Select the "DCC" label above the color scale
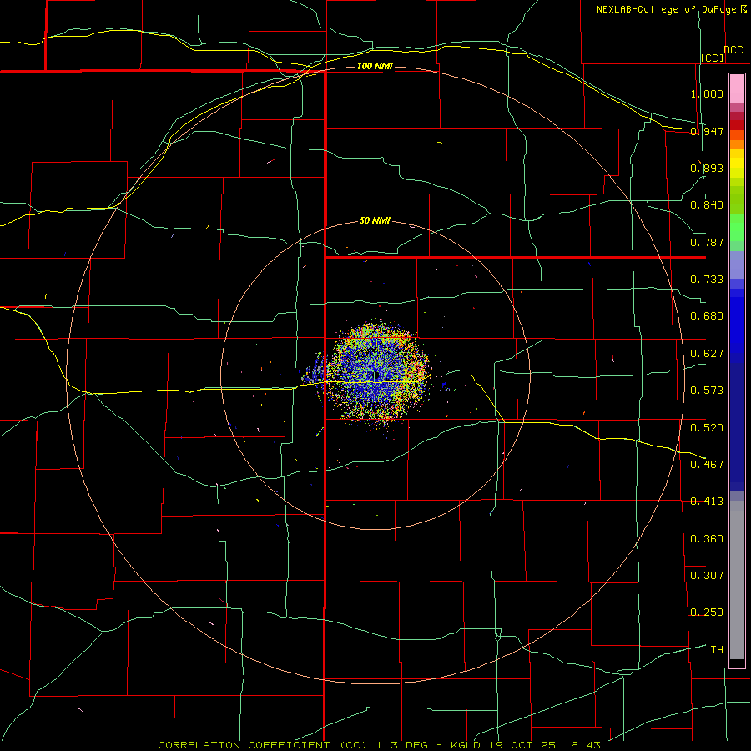751x751 pixels. pos(733,50)
